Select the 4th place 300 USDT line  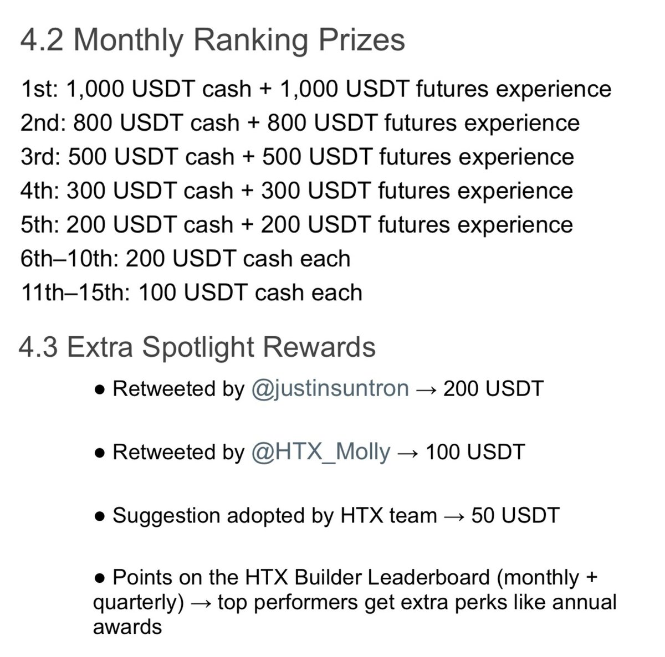pyautogui.click(x=296, y=191)
